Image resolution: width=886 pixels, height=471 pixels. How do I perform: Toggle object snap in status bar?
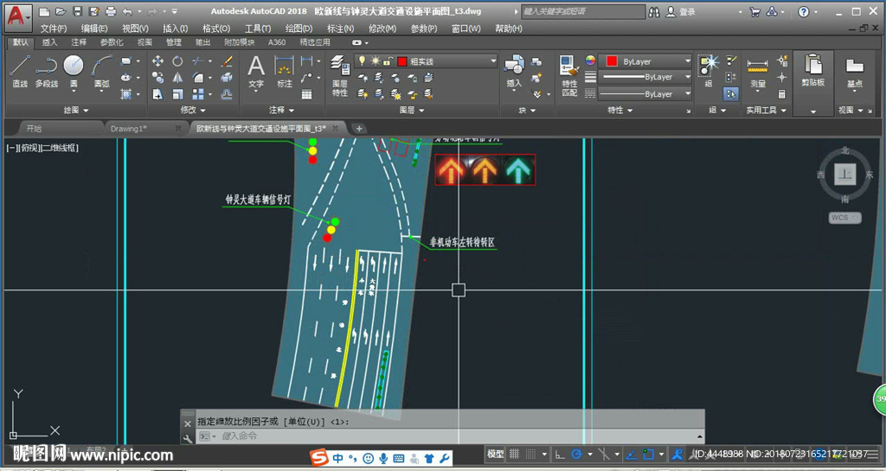[649, 454]
